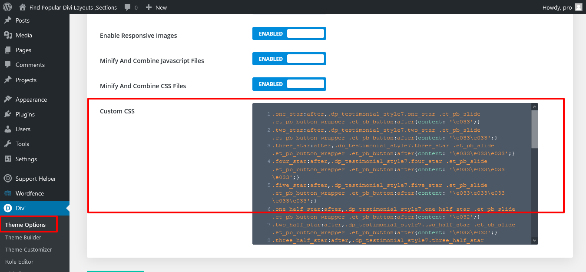The width and height of the screenshot is (586, 272).
Task: Click the site name link in admin bar
Action: pos(73,7)
